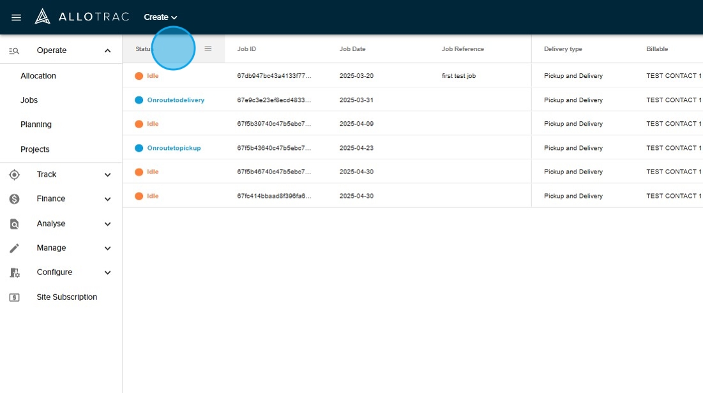
Task: Click the Site Subscription icon
Action: coord(15,297)
